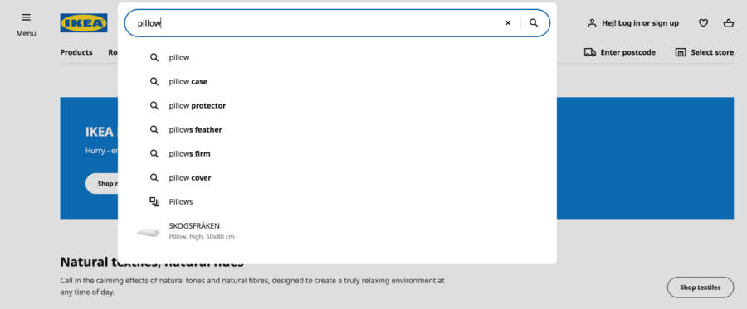Click the IKEA logo
747x309 pixels.
click(x=83, y=23)
